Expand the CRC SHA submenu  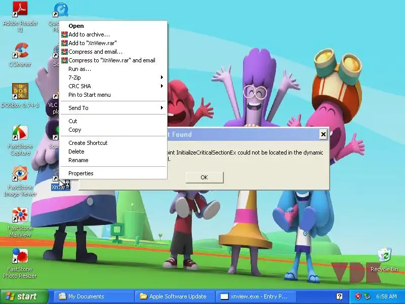[113, 86]
